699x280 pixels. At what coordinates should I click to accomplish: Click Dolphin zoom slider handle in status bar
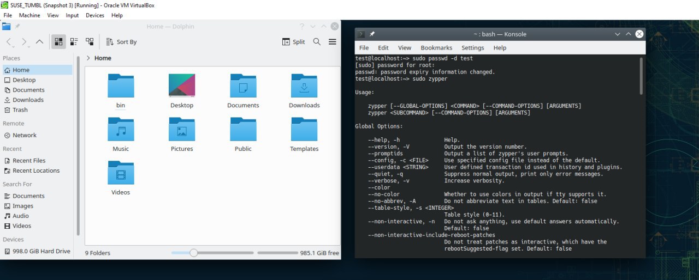pyautogui.click(x=193, y=253)
